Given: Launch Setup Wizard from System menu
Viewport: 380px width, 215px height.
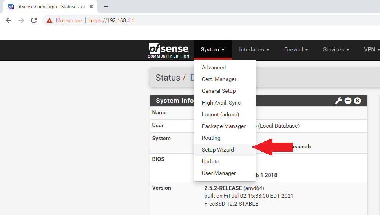Looking at the screenshot, I should (225, 150).
